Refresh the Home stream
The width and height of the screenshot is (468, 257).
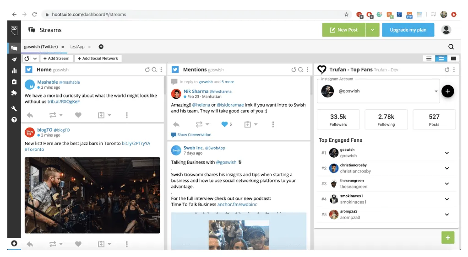click(147, 70)
